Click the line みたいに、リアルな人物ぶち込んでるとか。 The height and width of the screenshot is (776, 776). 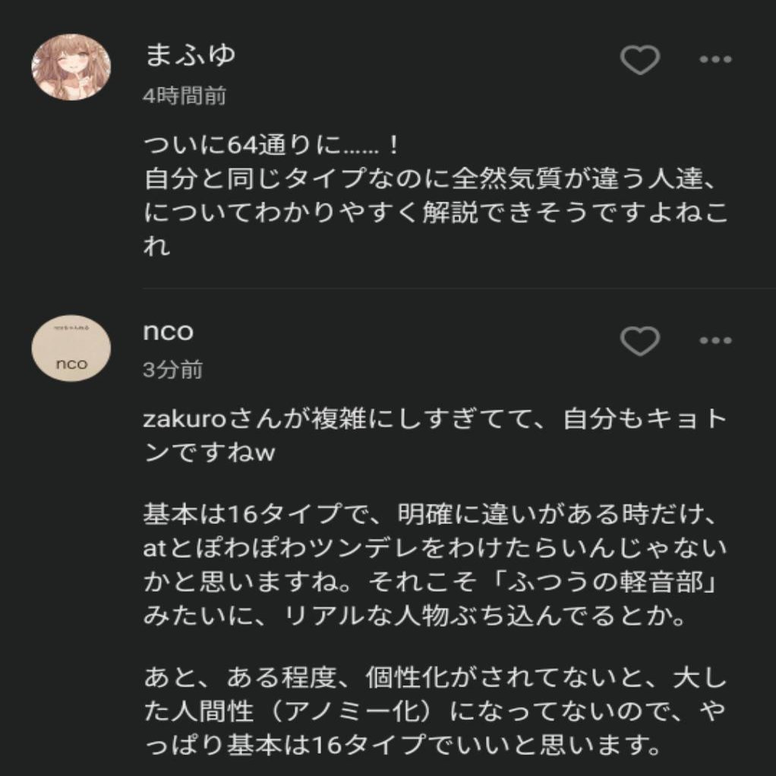414,615
